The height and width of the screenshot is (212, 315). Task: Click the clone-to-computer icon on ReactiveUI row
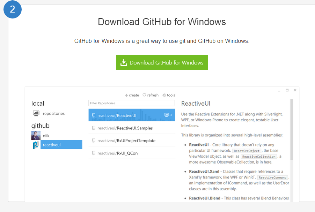click(x=168, y=115)
